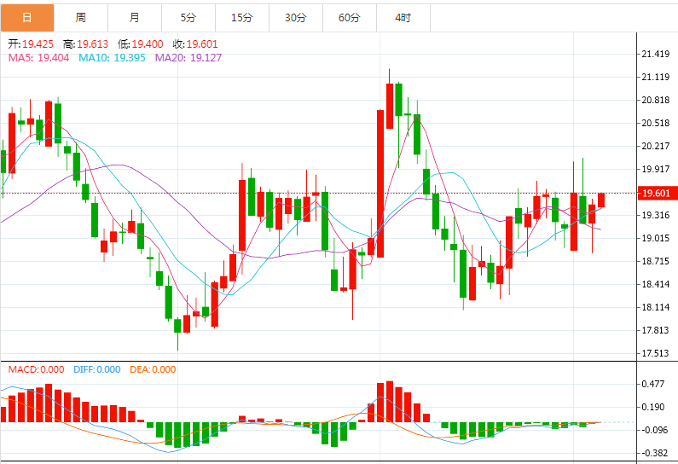Image resolution: width=678 pixels, height=464 pixels.
Task: Open the 5分 timeframe tab
Action: (188, 18)
